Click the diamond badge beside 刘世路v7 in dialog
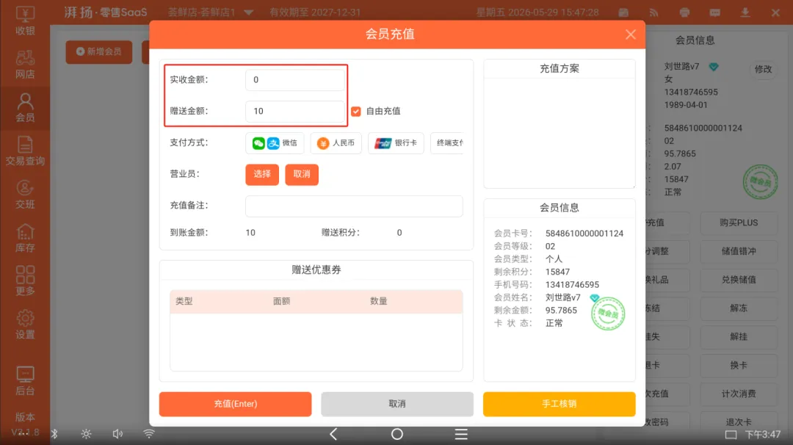This screenshot has height=445, width=793. (x=595, y=298)
